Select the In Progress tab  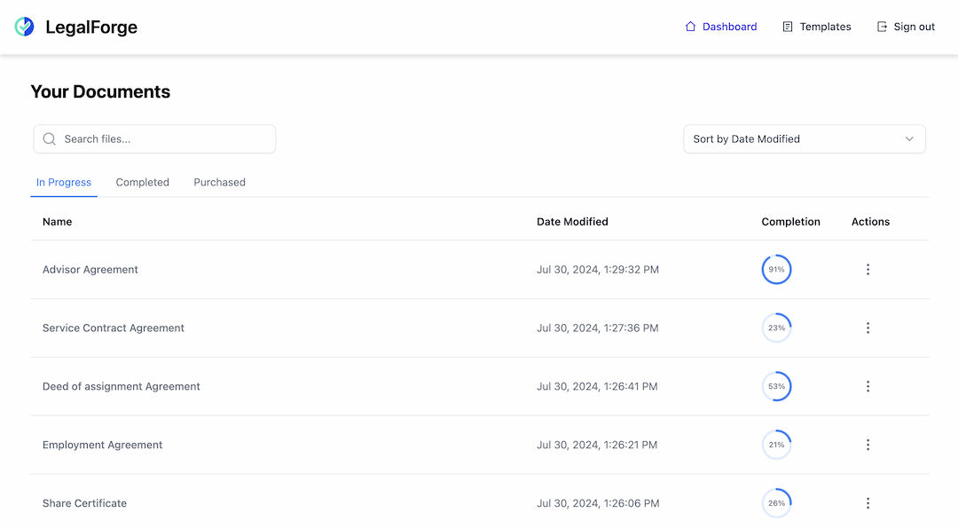[64, 183]
